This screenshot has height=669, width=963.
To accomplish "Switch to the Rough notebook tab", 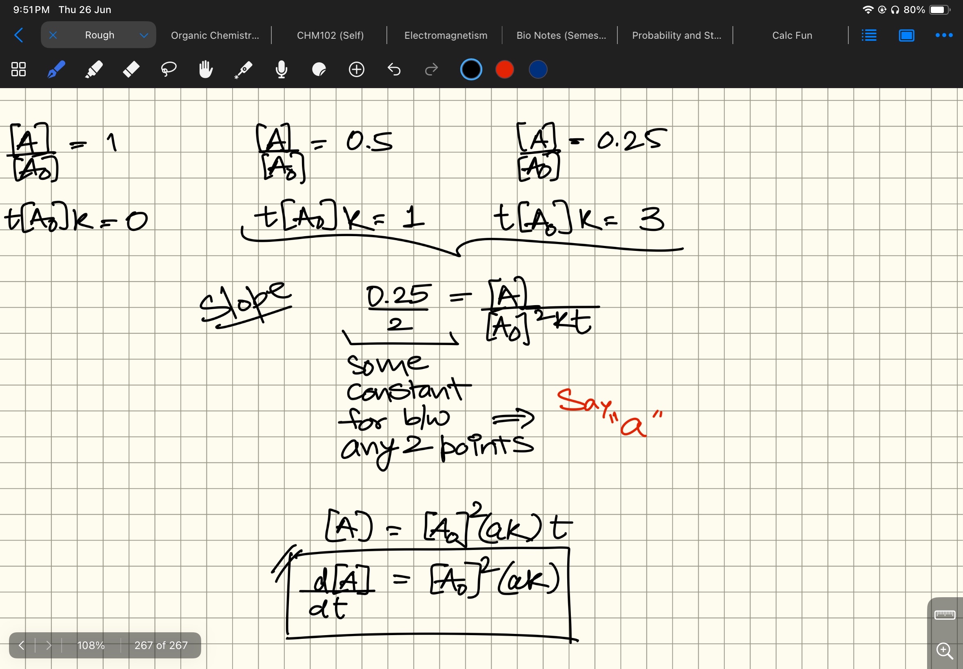I will (x=100, y=35).
